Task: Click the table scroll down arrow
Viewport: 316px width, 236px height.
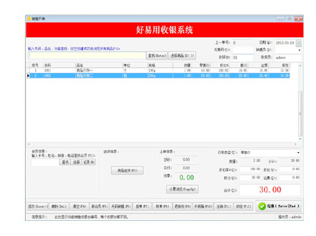Action: pos(300,139)
